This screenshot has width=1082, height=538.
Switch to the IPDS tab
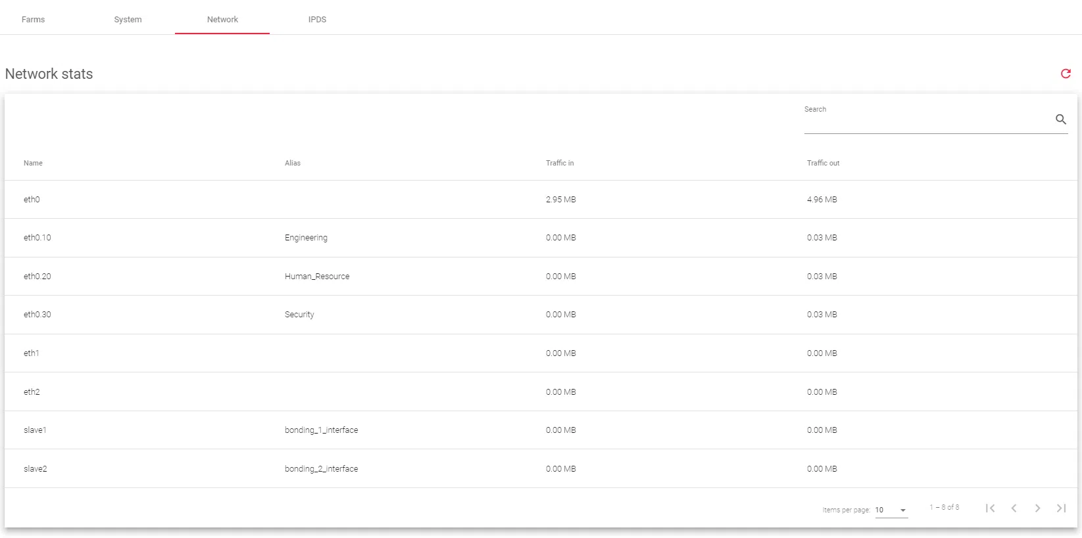317,20
